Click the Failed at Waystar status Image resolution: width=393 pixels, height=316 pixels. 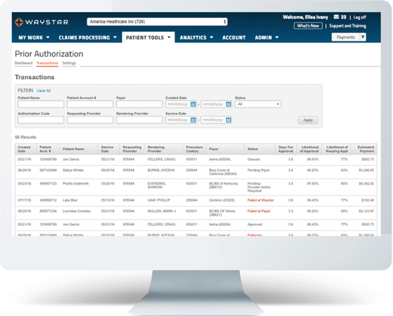[x=261, y=200]
